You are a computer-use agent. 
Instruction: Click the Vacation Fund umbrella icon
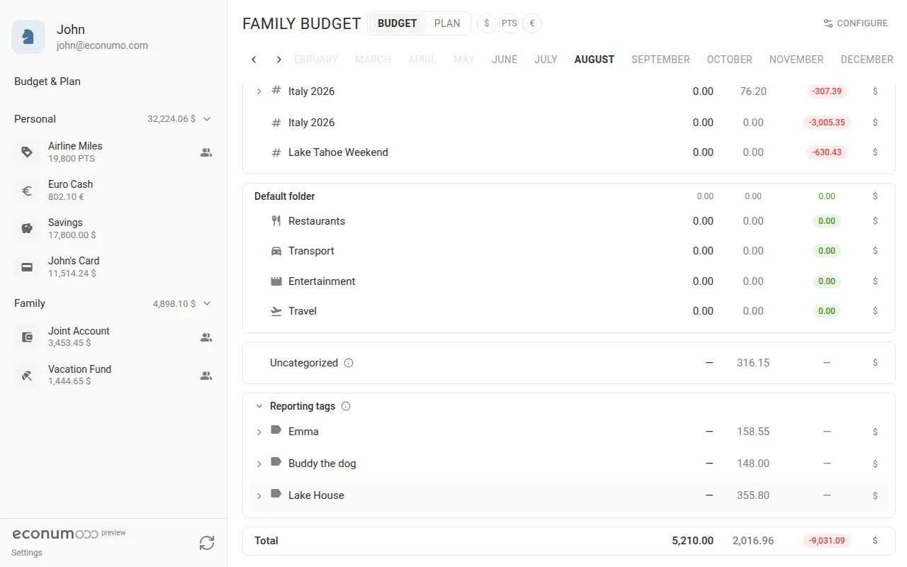click(x=27, y=375)
